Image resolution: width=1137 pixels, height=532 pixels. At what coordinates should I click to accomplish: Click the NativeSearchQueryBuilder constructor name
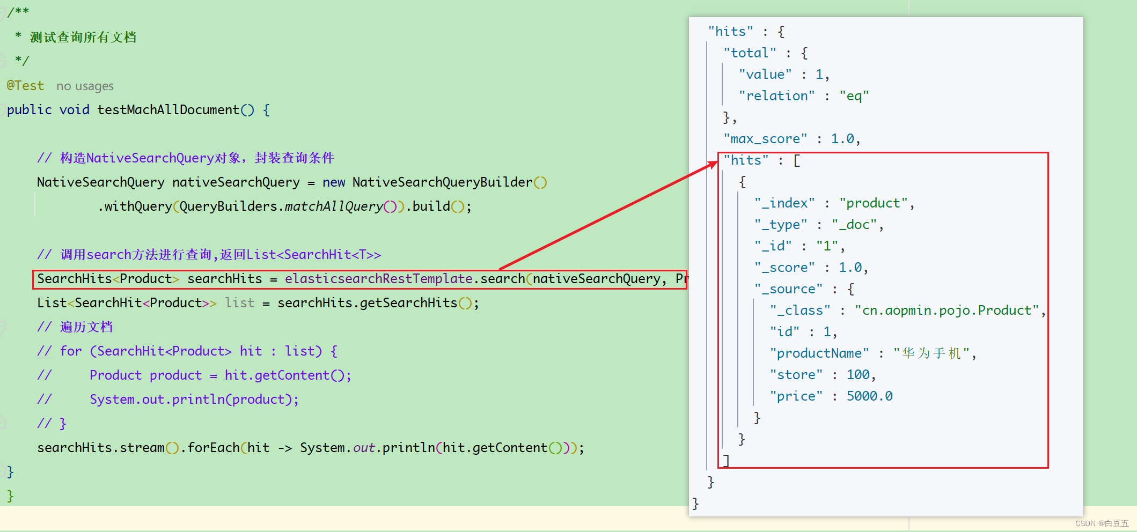click(x=442, y=182)
